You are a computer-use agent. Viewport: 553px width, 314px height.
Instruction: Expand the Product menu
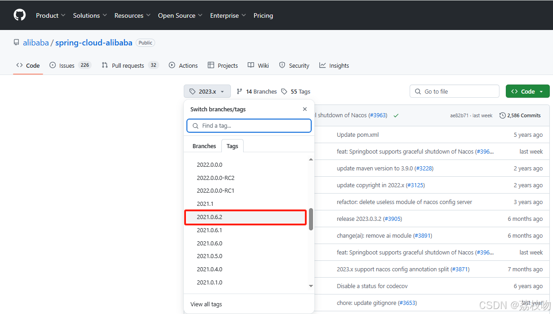tap(51, 15)
